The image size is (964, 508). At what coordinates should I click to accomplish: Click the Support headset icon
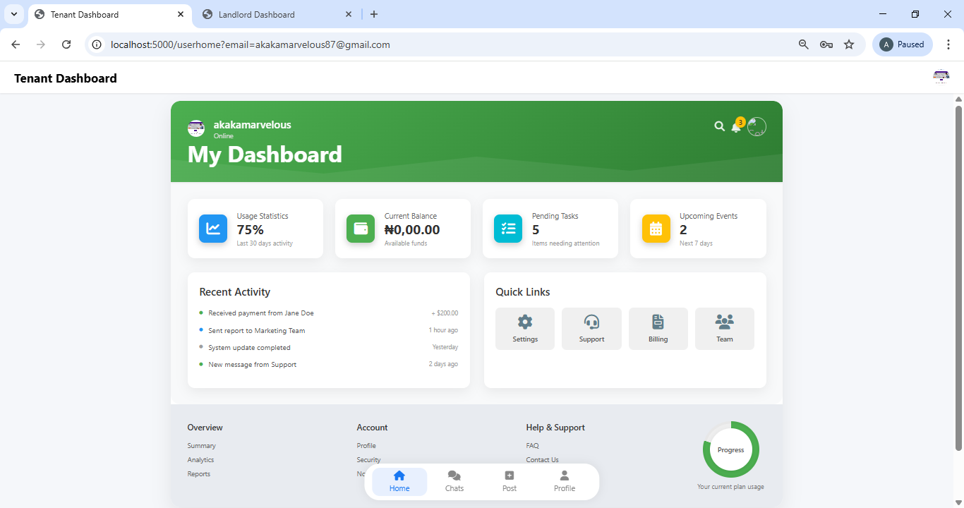point(591,321)
